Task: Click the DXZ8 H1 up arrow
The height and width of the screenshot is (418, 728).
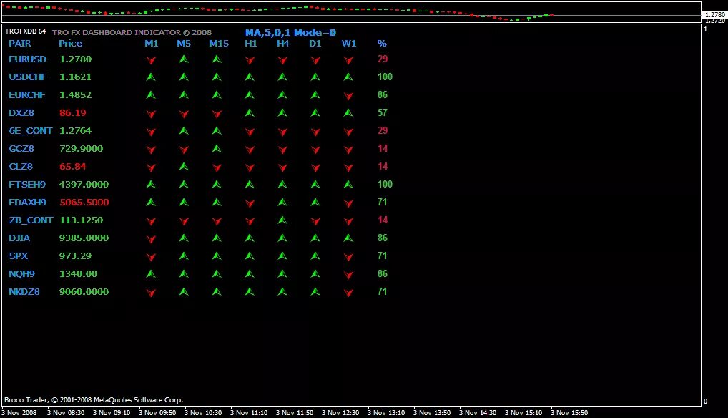Action: (x=250, y=113)
